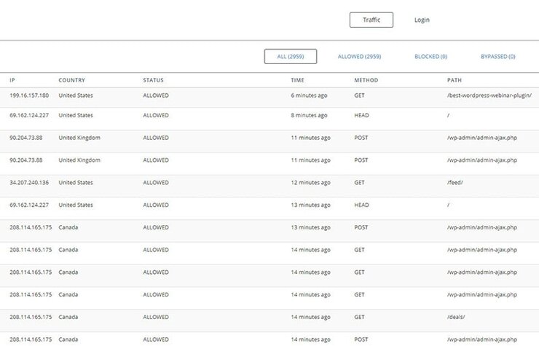View the BYPASSED (0) filter
The height and width of the screenshot is (346, 539).
(497, 56)
